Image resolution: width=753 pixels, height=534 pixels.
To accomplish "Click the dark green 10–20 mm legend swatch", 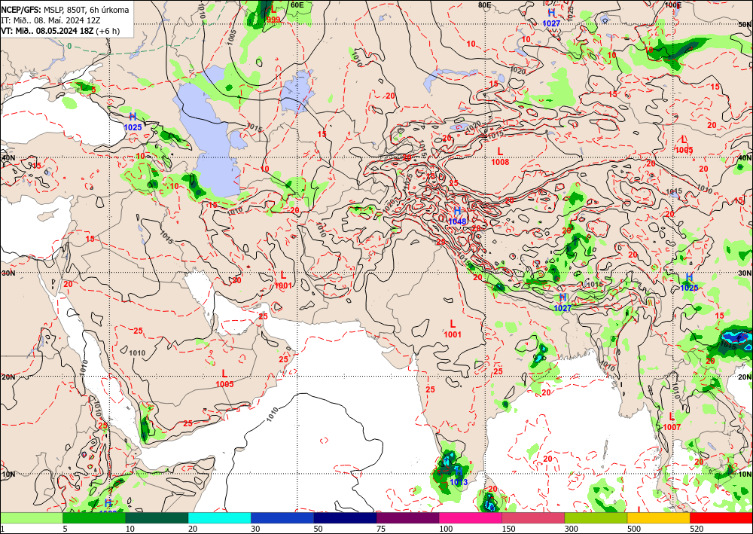I will point(157,518).
